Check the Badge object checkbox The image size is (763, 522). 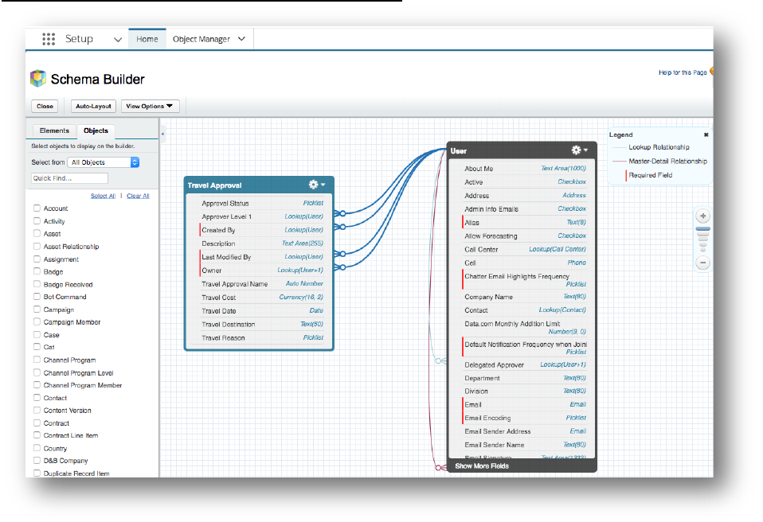point(37,271)
